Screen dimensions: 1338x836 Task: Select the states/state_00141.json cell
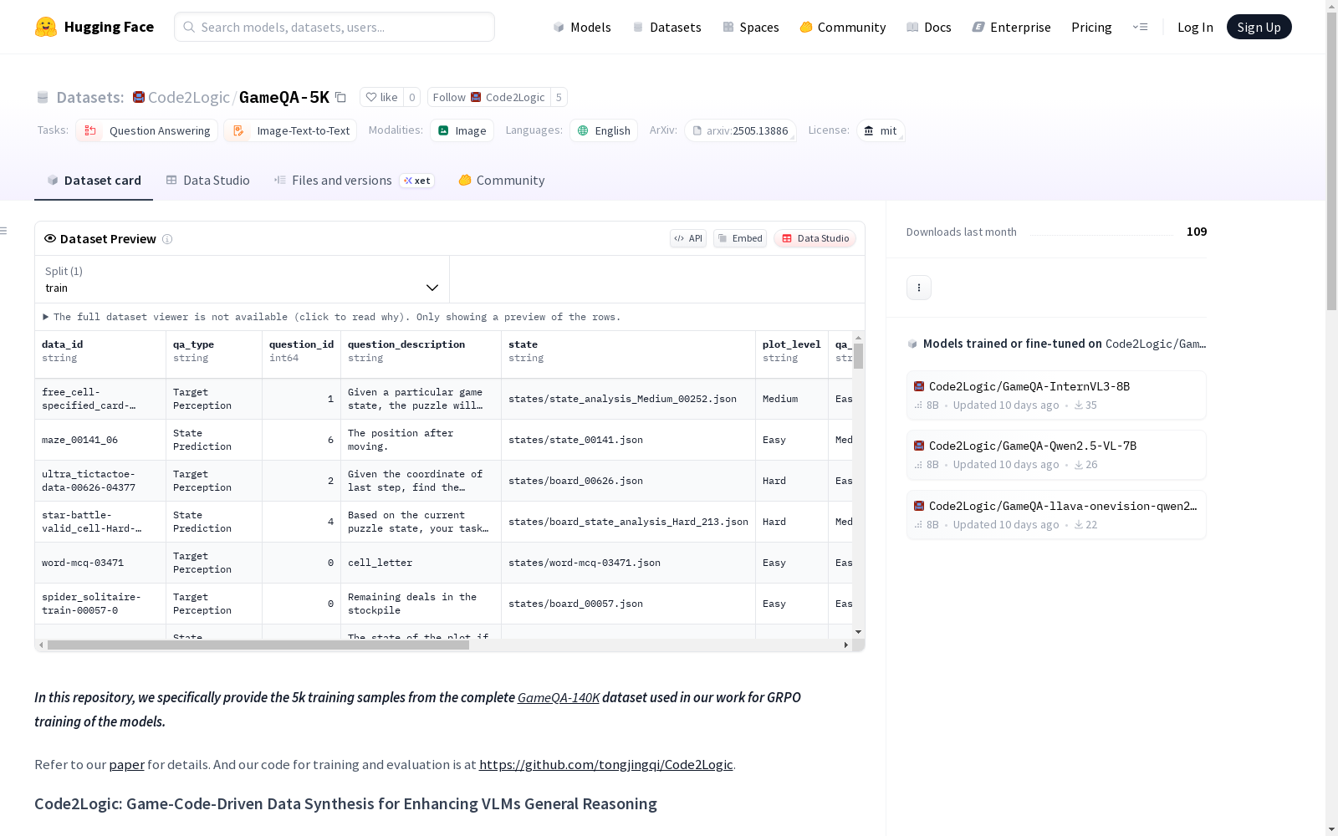point(629,440)
